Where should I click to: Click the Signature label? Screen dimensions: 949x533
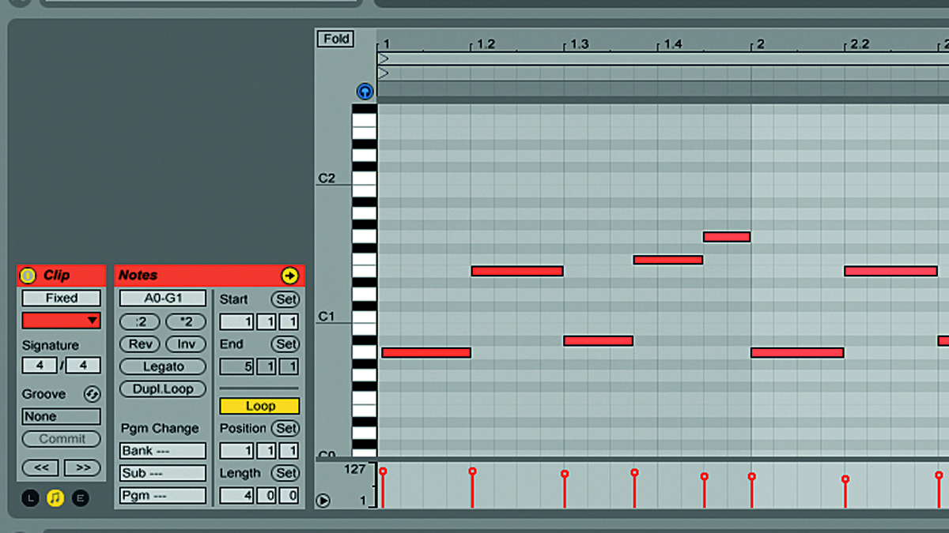click(51, 345)
